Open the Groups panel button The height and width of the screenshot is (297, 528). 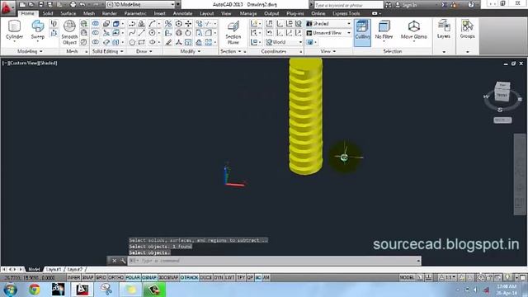[468, 30]
